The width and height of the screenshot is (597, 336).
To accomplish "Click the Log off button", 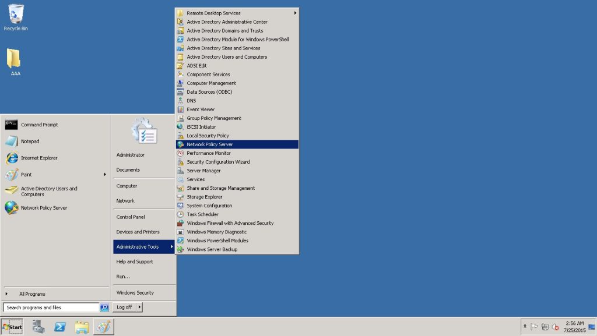I will [x=124, y=307].
